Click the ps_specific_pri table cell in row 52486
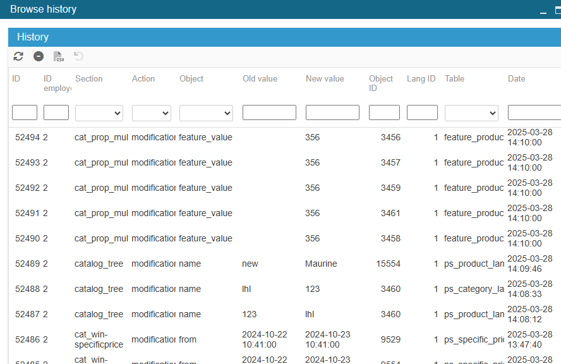The width and height of the screenshot is (561, 364). click(474, 339)
